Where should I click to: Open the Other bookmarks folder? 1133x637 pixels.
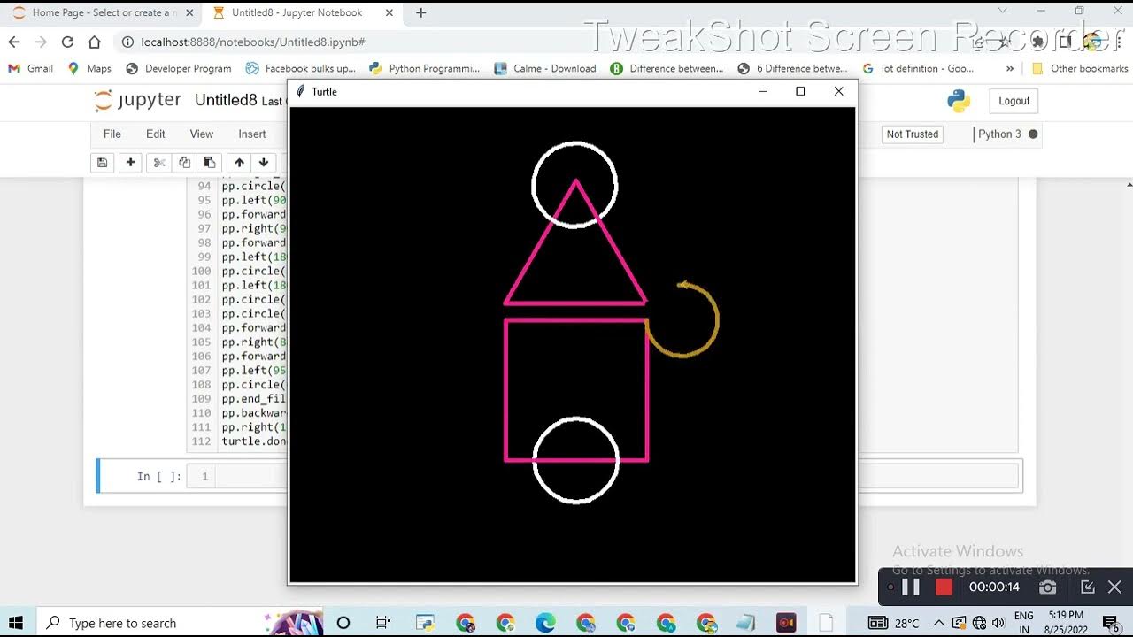[x=1080, y=68]
